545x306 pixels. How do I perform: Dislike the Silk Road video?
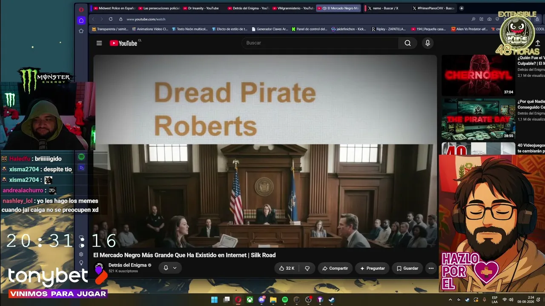(x=307, y=268)
